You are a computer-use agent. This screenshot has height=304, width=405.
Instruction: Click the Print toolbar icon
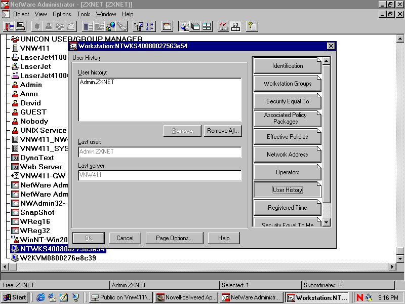click(20, 26)
